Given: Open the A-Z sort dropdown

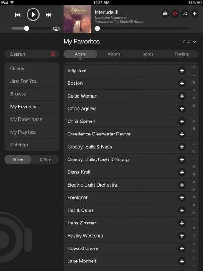Looking at the screenshot, I should [x=189, y=42].
